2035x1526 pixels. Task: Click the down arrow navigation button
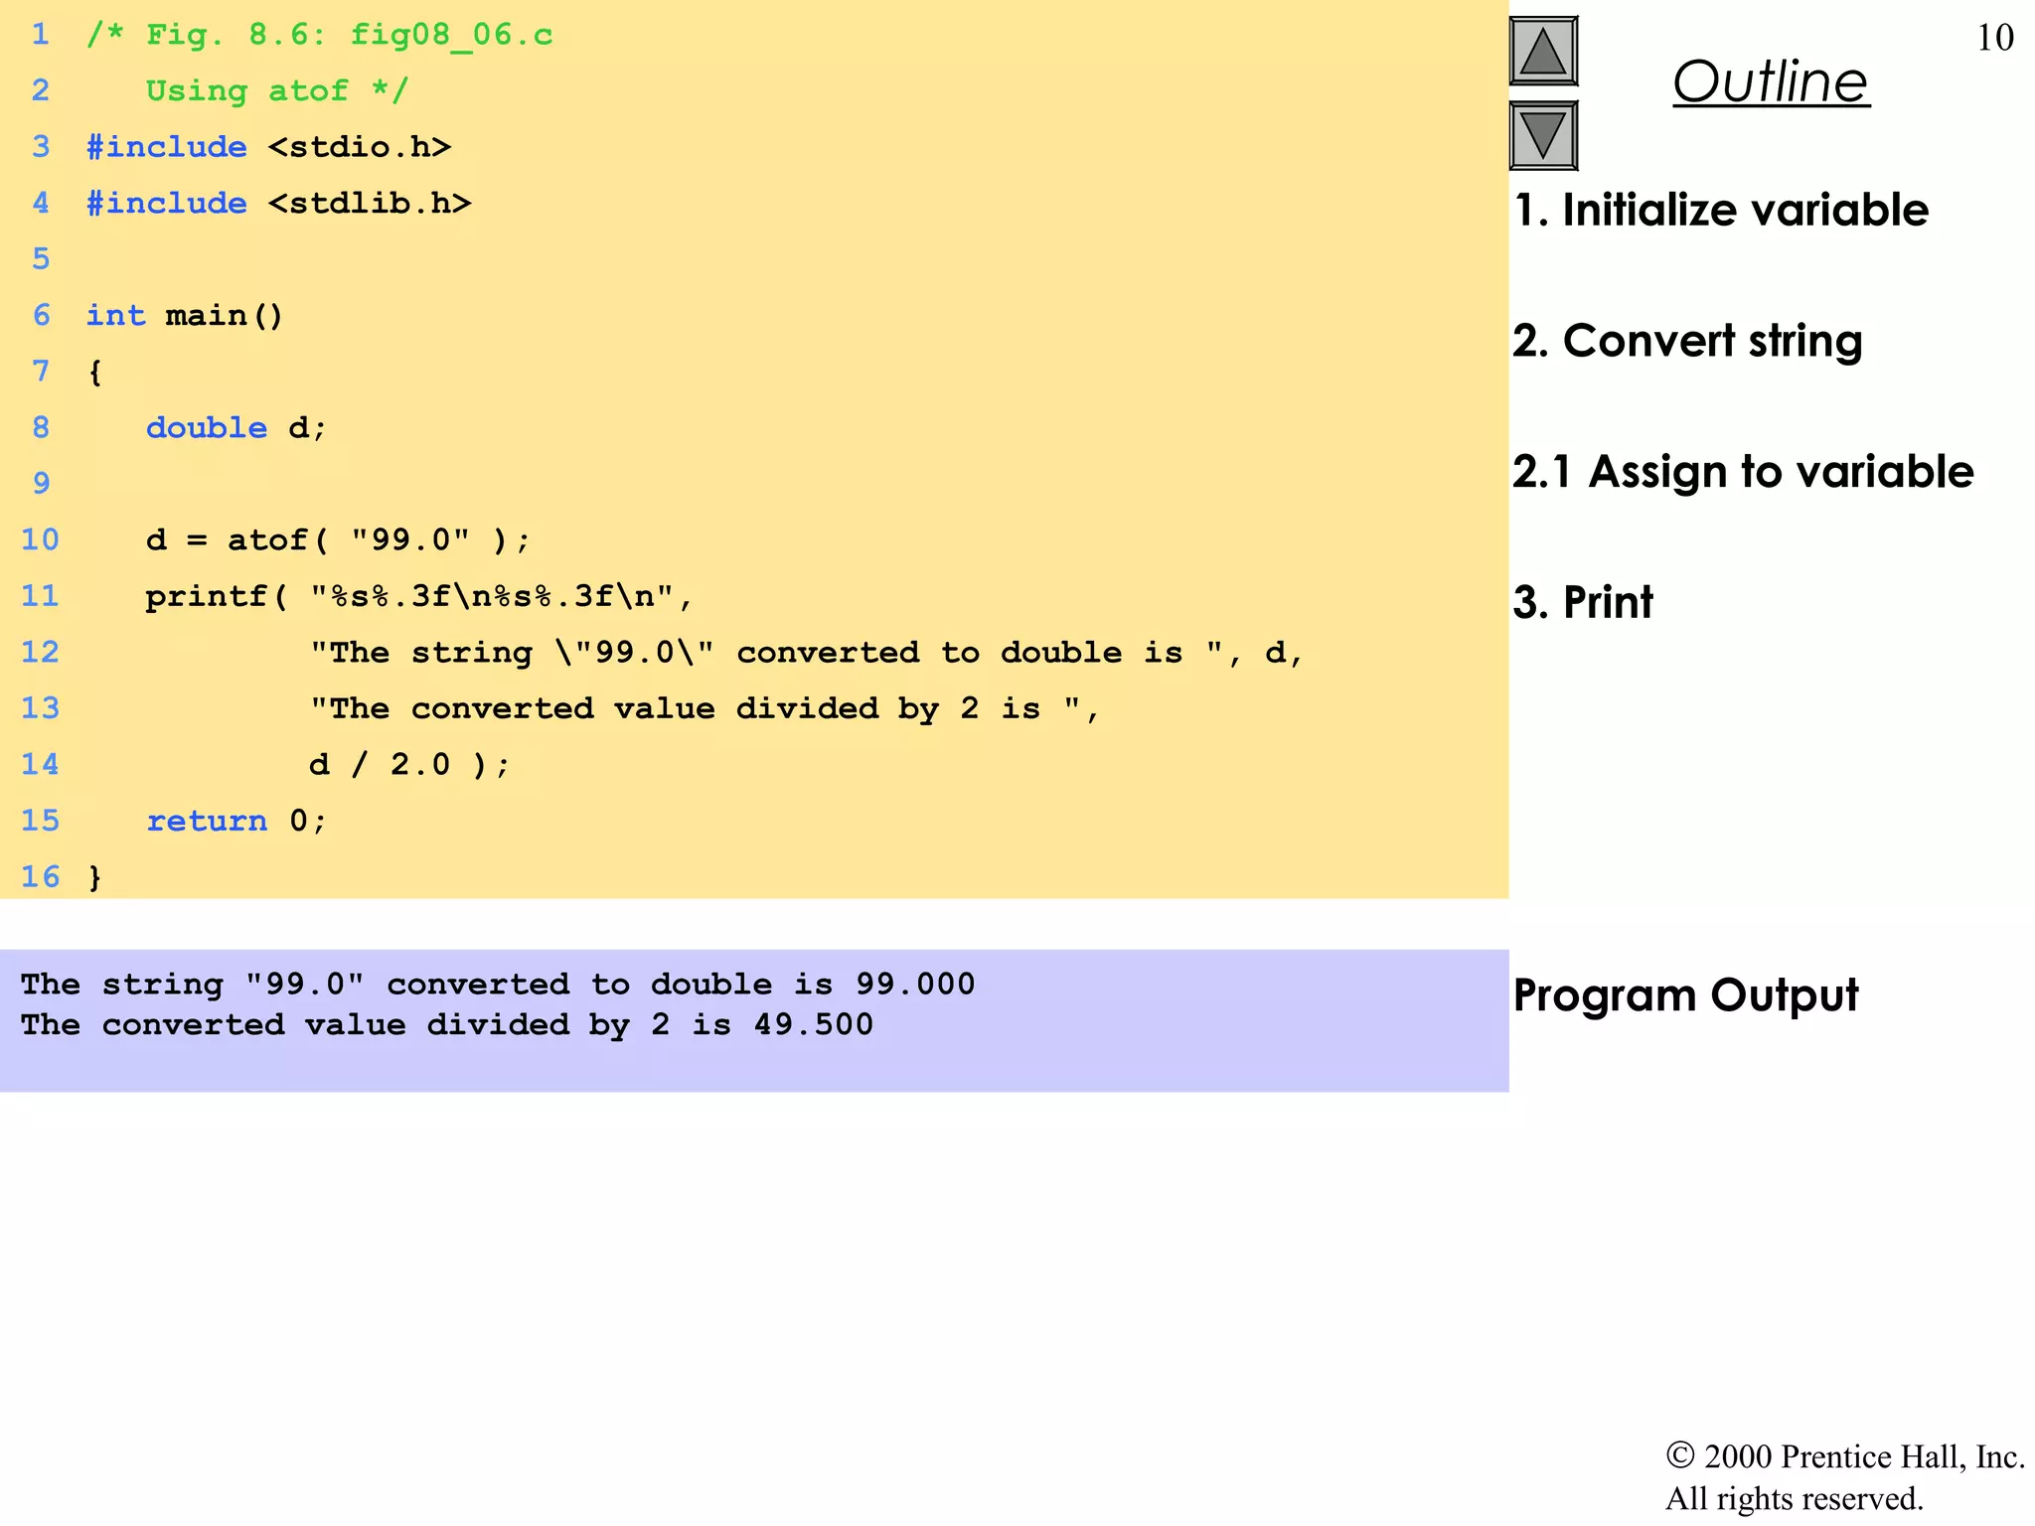tap(1543, 136)
